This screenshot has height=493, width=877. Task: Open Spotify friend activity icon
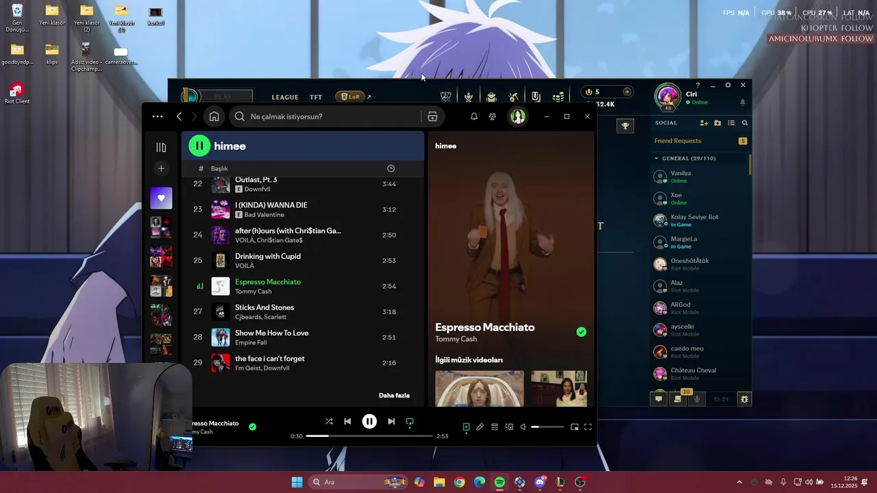pyautogui.click(x=492, y=116)
